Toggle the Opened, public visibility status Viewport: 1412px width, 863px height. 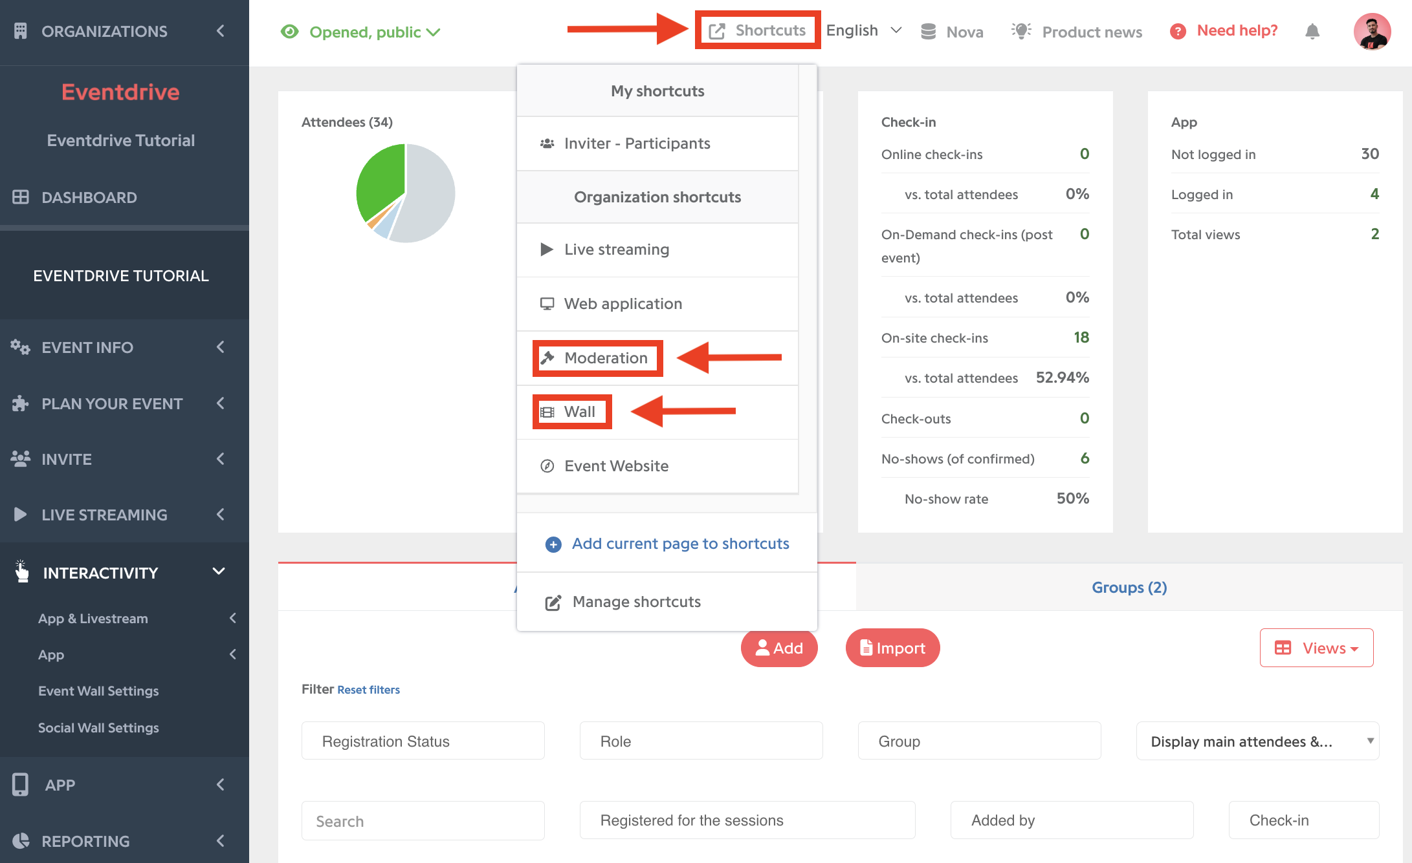click(x=360, y=32)
